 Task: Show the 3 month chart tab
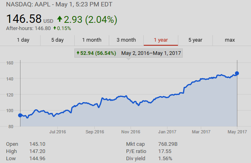point(126,40)
